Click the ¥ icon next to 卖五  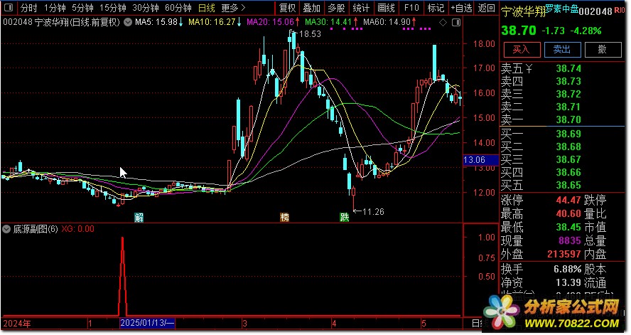coord(529,69)
